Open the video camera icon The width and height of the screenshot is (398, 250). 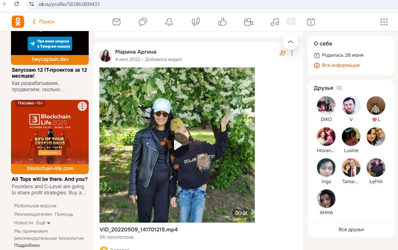[248, 22]
